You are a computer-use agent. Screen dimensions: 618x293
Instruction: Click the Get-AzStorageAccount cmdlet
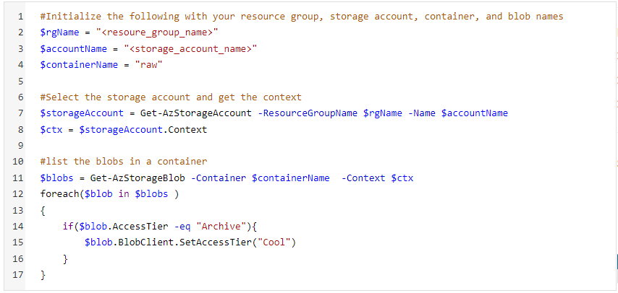[x=196, y=113]
